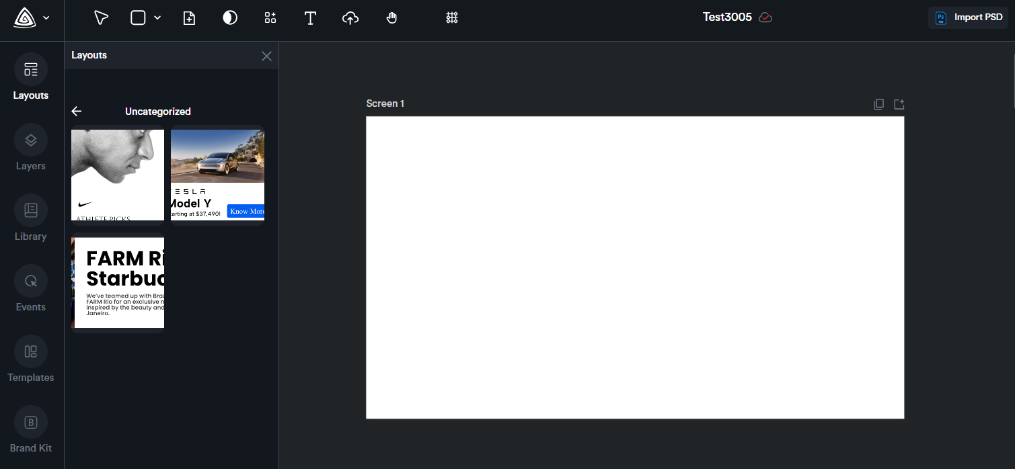Duplicate Screen 1 using copy icon
The image size is (1015, 469).
[878, 104]
